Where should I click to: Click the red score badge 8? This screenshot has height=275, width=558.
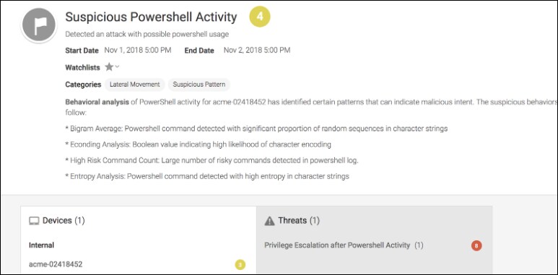coord(476,245)
